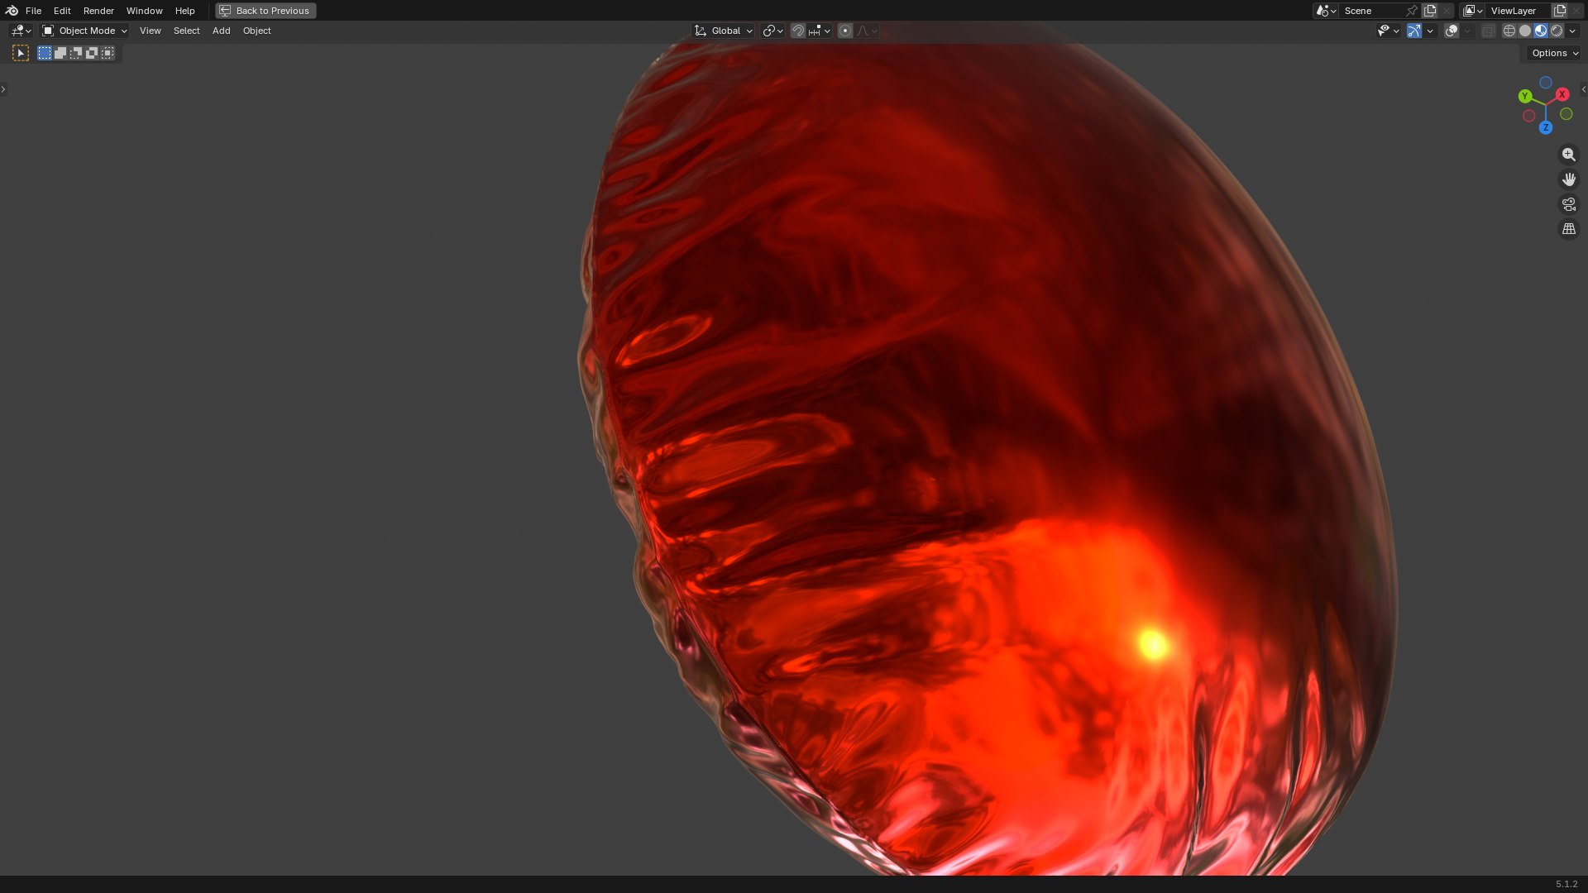Click the Pan hand navigation icon
Screen dimensions: 1588x893
point(1569,179)
